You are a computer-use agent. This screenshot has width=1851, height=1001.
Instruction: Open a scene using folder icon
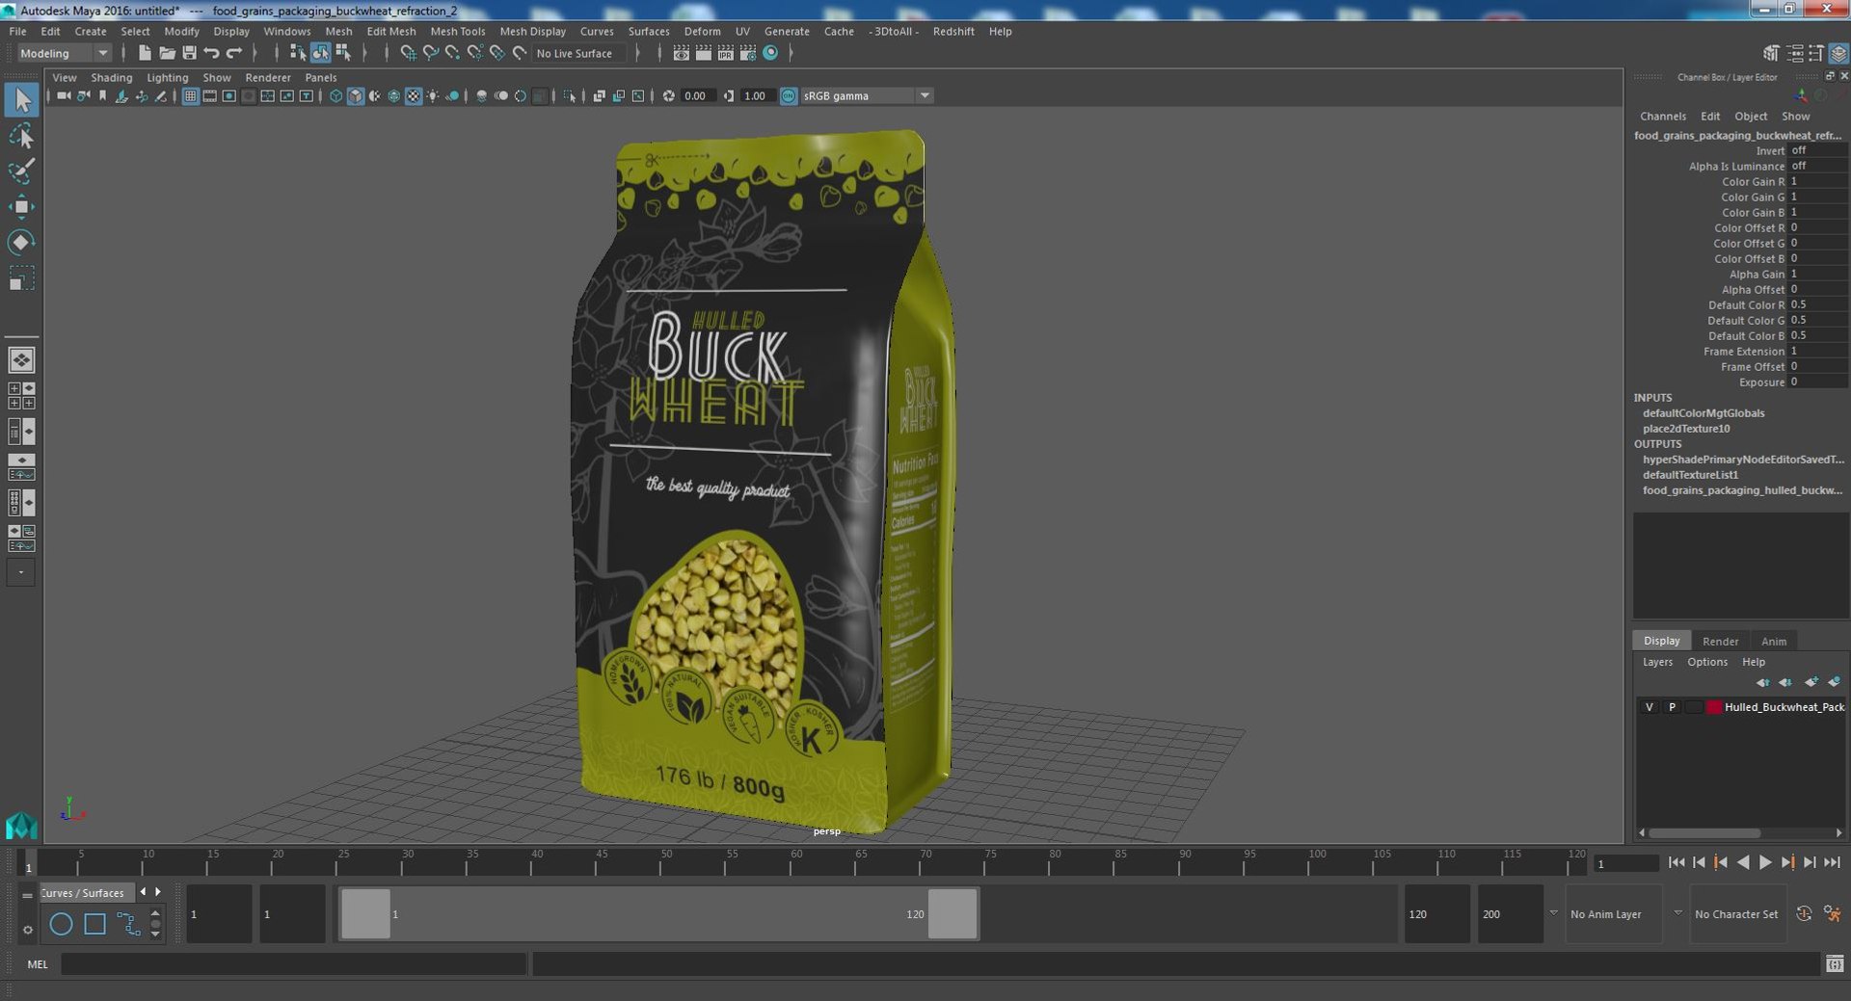pos(167,53)
